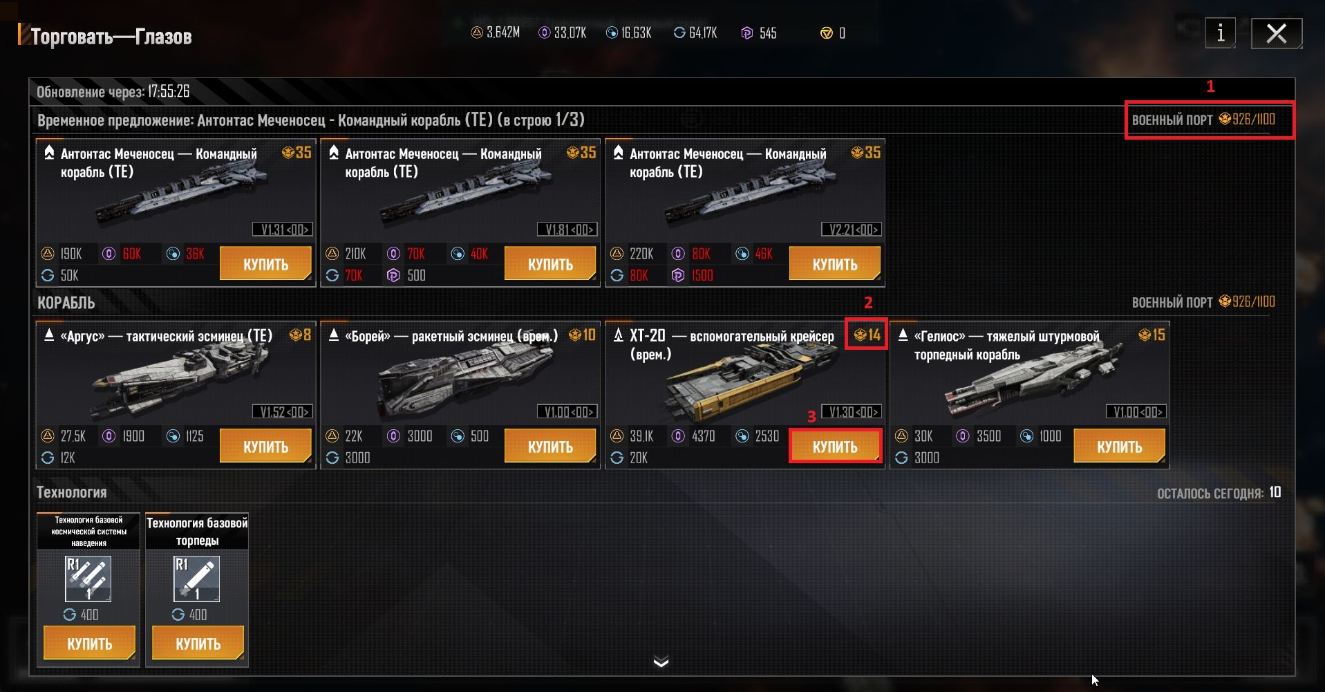The width and height of the screenshot is (1325, 692).
Task: Close the Торговать—Глазов trade window
Action: coord(1277,33)
